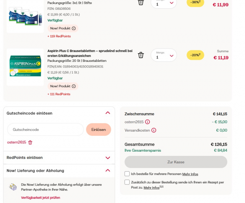Collapse the Gutscheincode einlösen section
The height and width of the screenshot is (203, 245).
(108, 113)
